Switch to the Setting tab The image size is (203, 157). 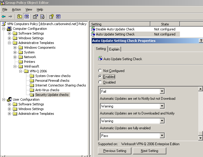101,49
